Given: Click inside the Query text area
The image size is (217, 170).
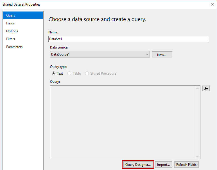Looking at the screenshot, I should point(123,122).
